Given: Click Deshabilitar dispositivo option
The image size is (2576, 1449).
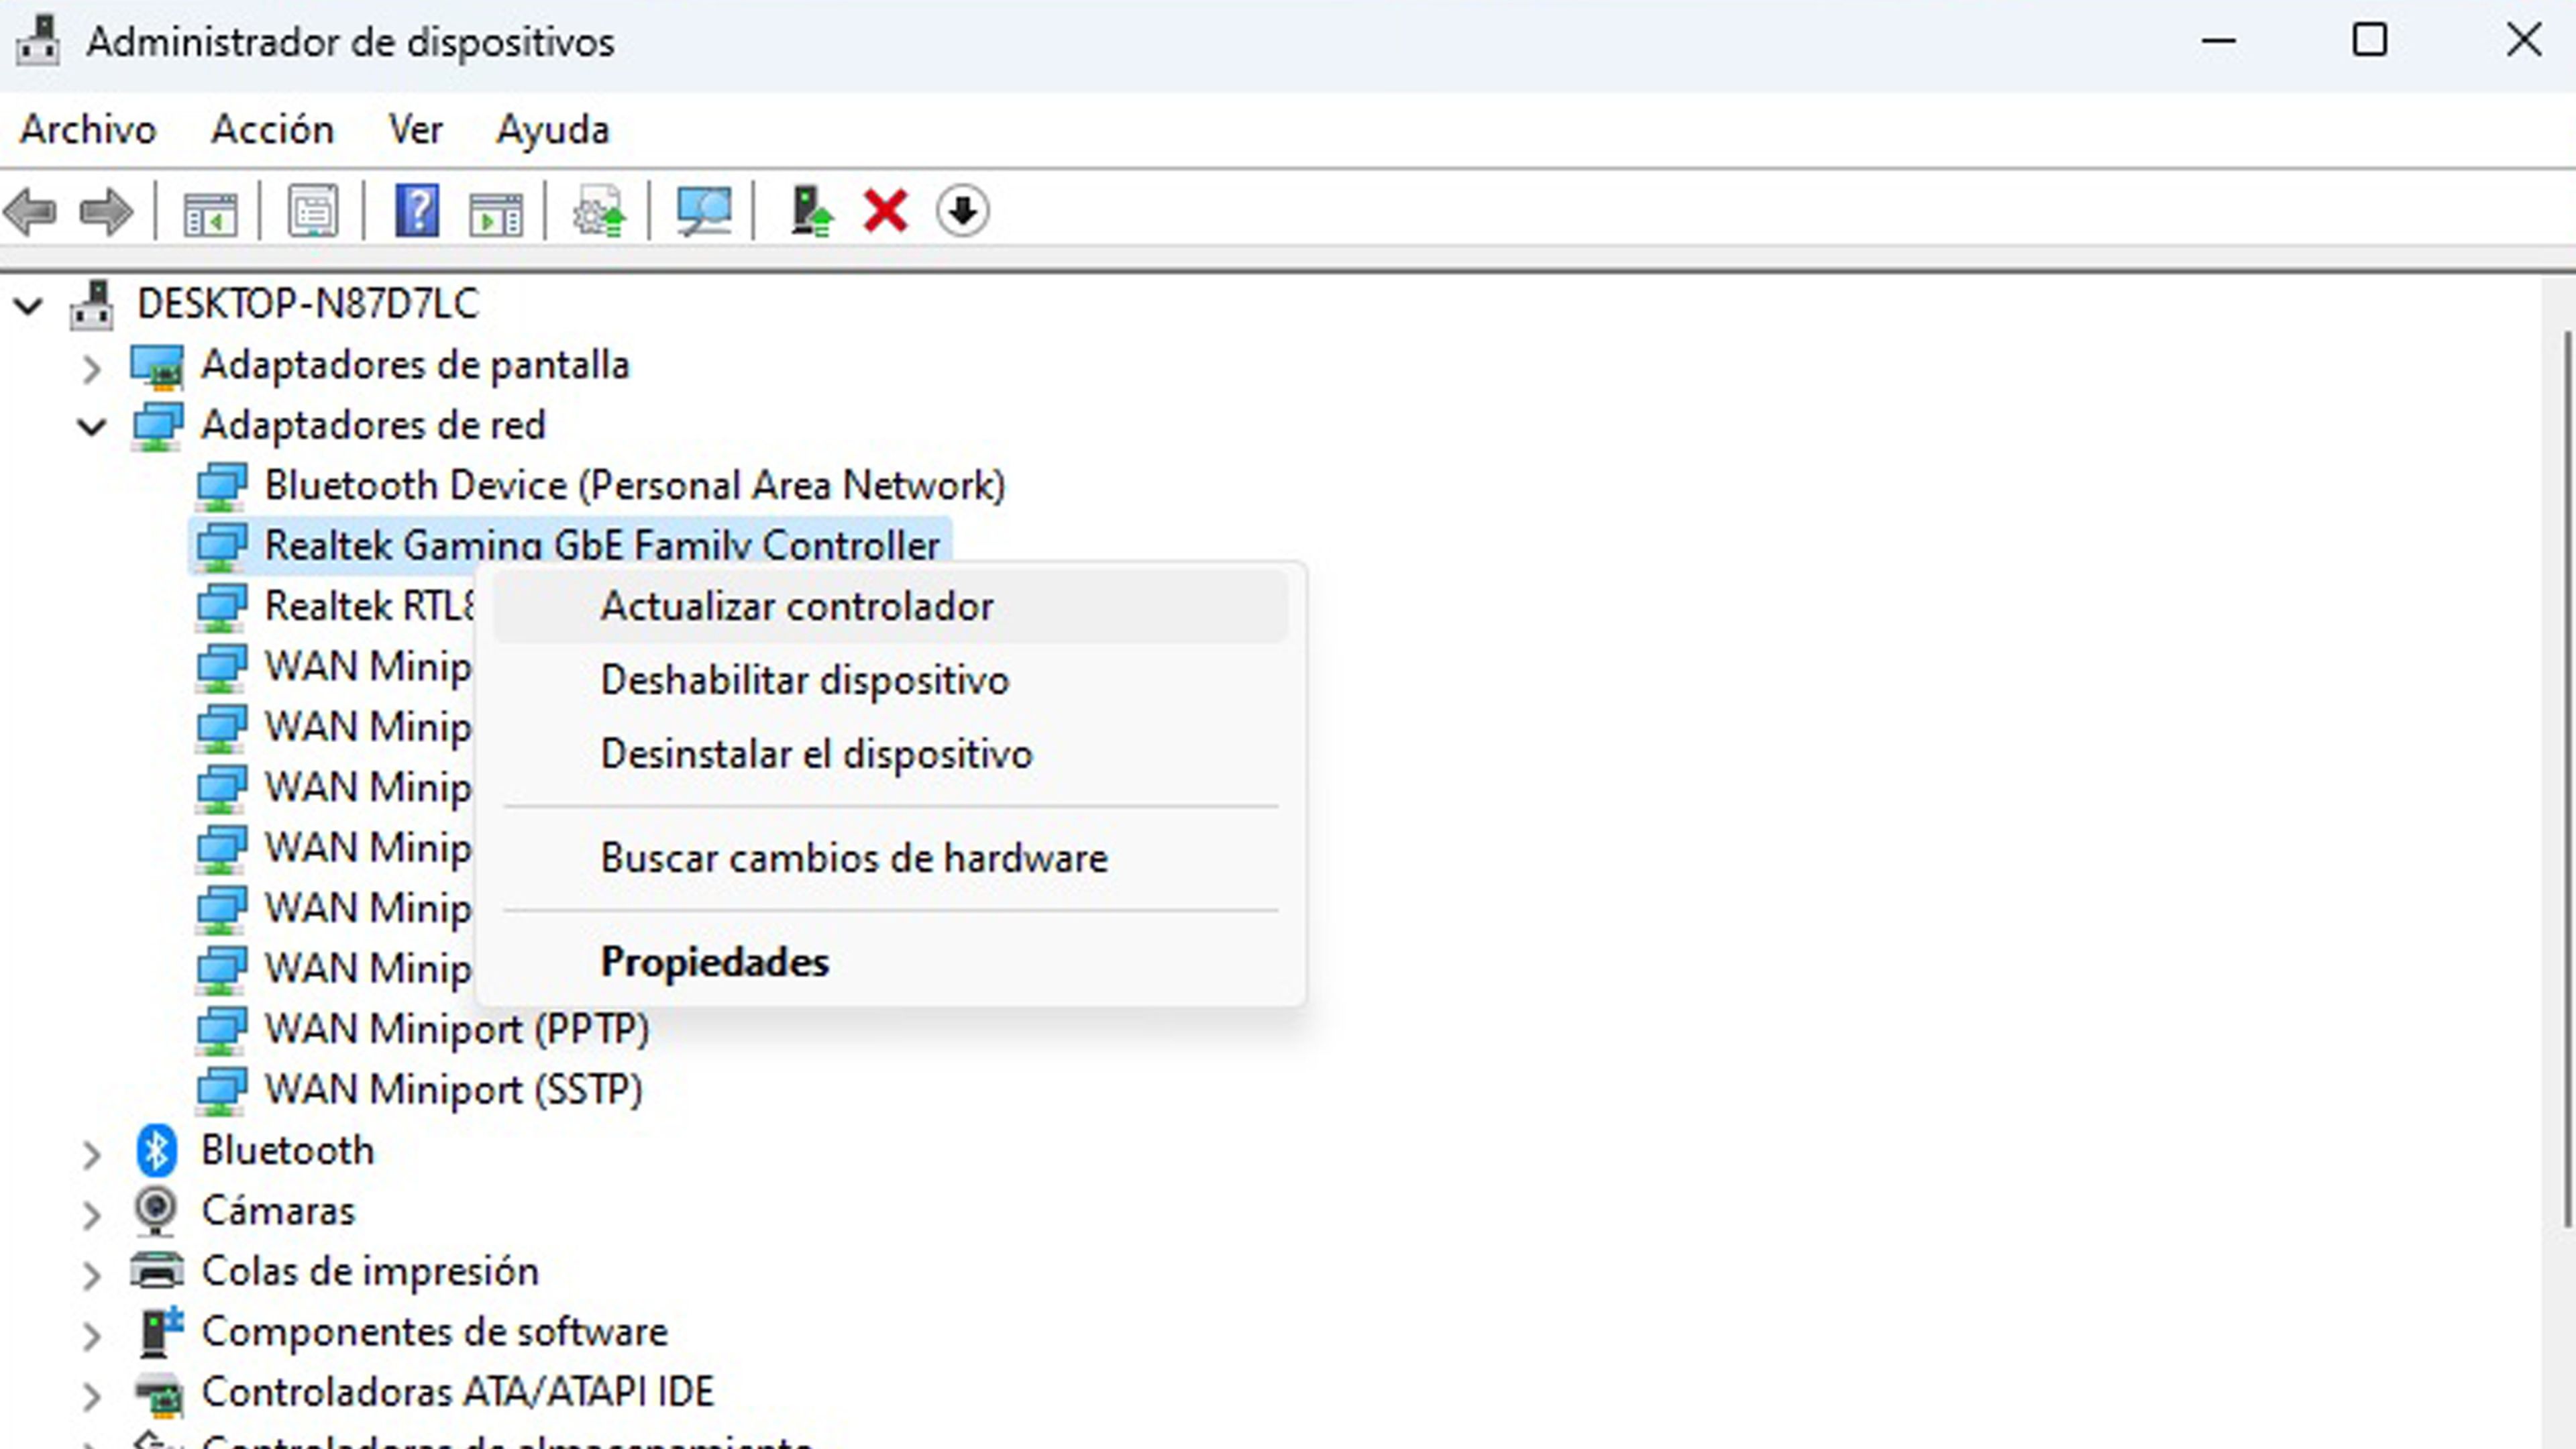Looking at the screenshot, I should tap(803, 680).
